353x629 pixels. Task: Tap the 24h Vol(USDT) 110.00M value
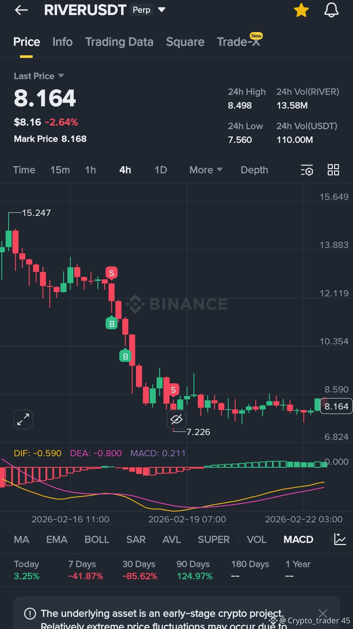click(x=295, y=140)
